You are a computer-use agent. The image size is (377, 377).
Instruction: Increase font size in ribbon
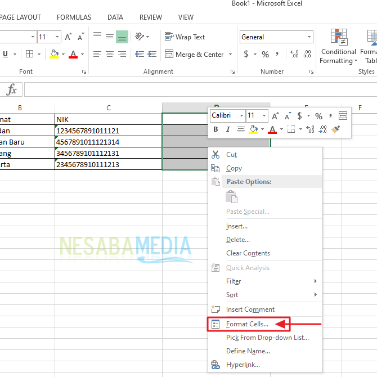(x=68, y=37)
